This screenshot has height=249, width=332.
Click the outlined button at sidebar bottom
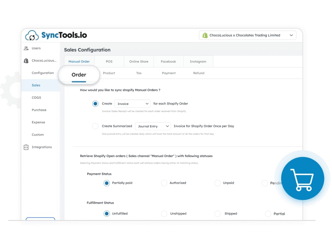41,219
